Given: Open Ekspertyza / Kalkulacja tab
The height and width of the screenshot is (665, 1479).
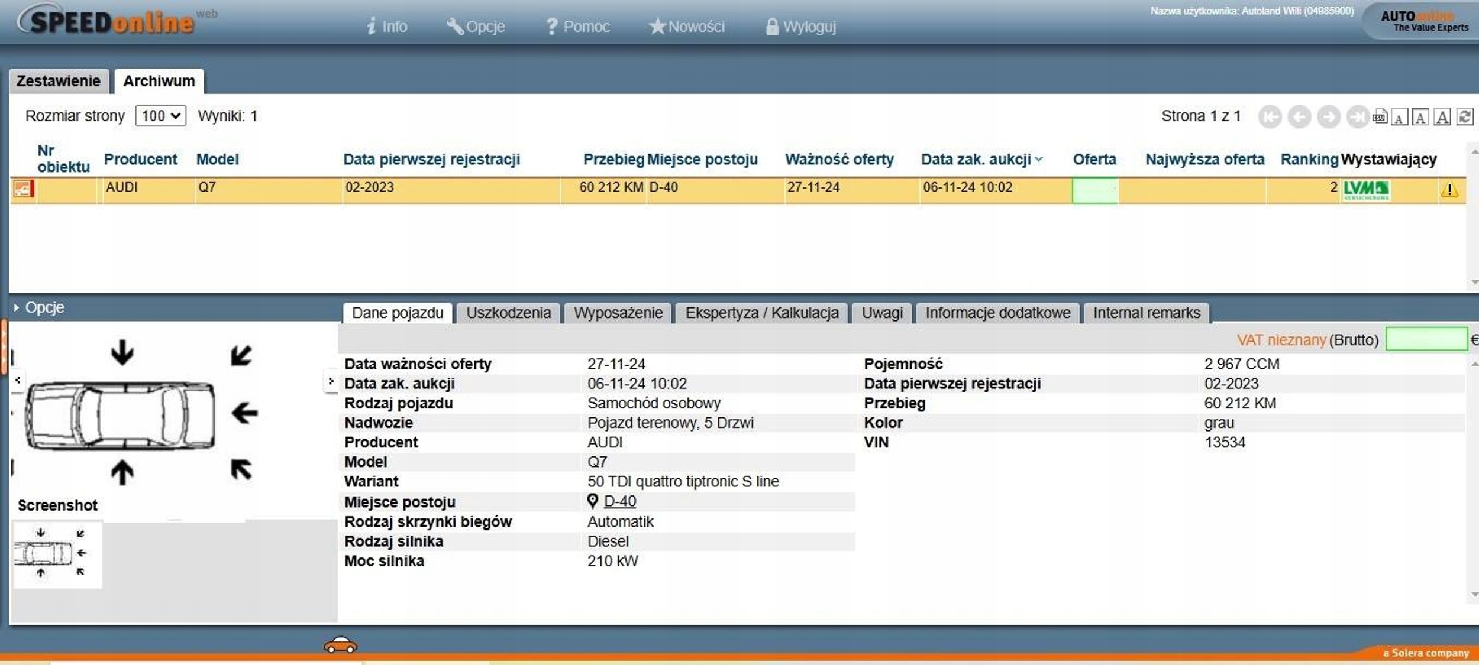Looking at the screenshot, I should pos(761,313).
